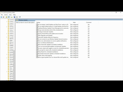
Task: Click the folder icon of the Store tree item
Action: coord(8,68)
